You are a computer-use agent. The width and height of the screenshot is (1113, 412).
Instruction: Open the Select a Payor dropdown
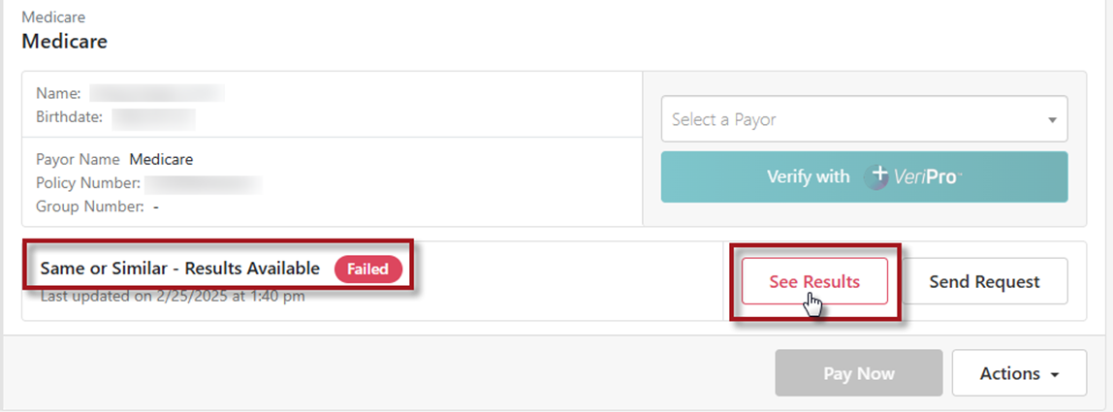853,120
